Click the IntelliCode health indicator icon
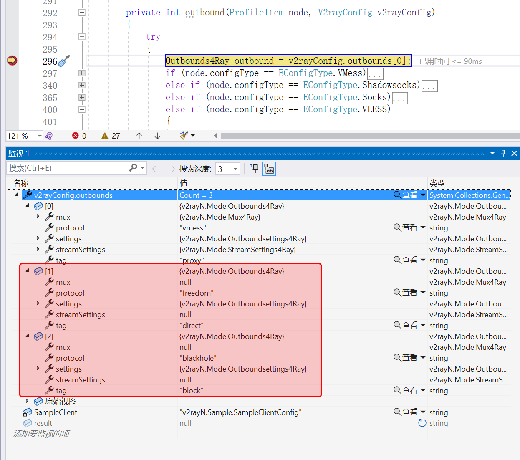 coord(49,136)
